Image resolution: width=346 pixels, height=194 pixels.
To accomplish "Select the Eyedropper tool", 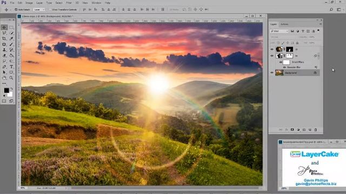I will tap(11, 38).
